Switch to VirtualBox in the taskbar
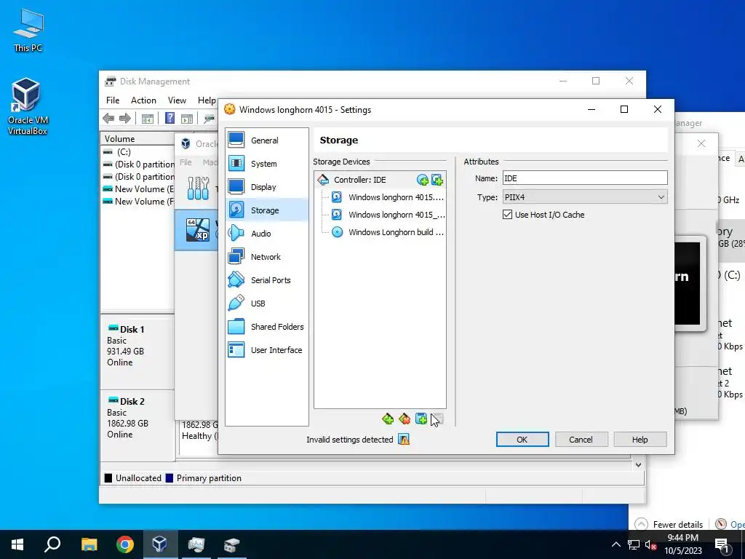Screen dimensions: 745x559 (x=160, y=544)
